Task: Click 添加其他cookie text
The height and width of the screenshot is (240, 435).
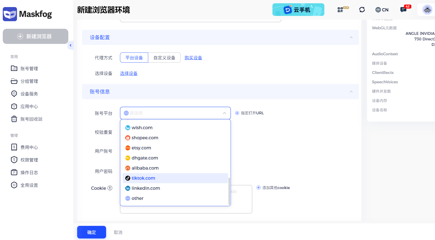Action: [276, 188]
